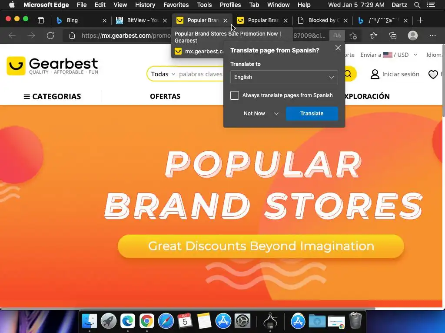The image size is (445, 333).
Task: Close the BitView tab
Action: click(x=165, y=21)
